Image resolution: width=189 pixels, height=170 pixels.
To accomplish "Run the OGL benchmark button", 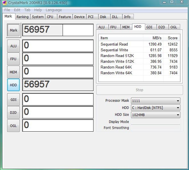I will (x=13, y=126).
